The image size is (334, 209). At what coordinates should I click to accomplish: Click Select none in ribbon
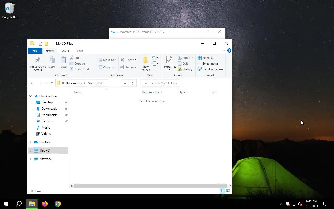click(208, 63)
